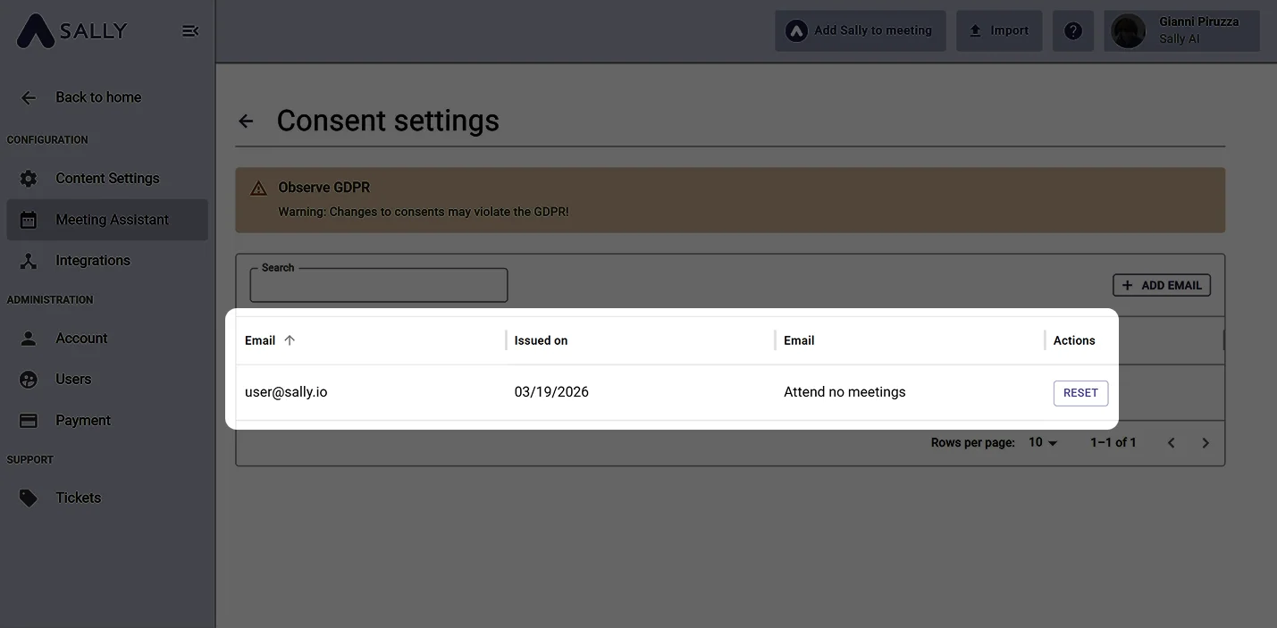Collapse the sidebar menu icon
1277x628 pixels.
coord(190,31)
